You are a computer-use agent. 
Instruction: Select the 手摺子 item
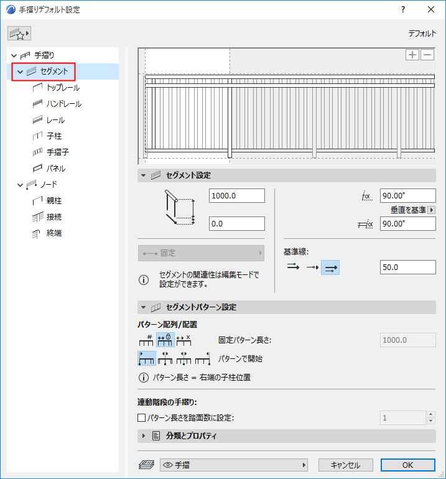[x=58, y=152]
